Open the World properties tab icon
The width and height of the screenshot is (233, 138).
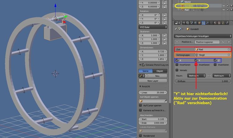(x=195, y=23)
